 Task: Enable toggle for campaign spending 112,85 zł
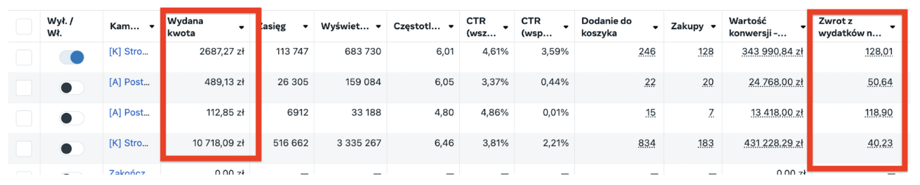point(72,118)
